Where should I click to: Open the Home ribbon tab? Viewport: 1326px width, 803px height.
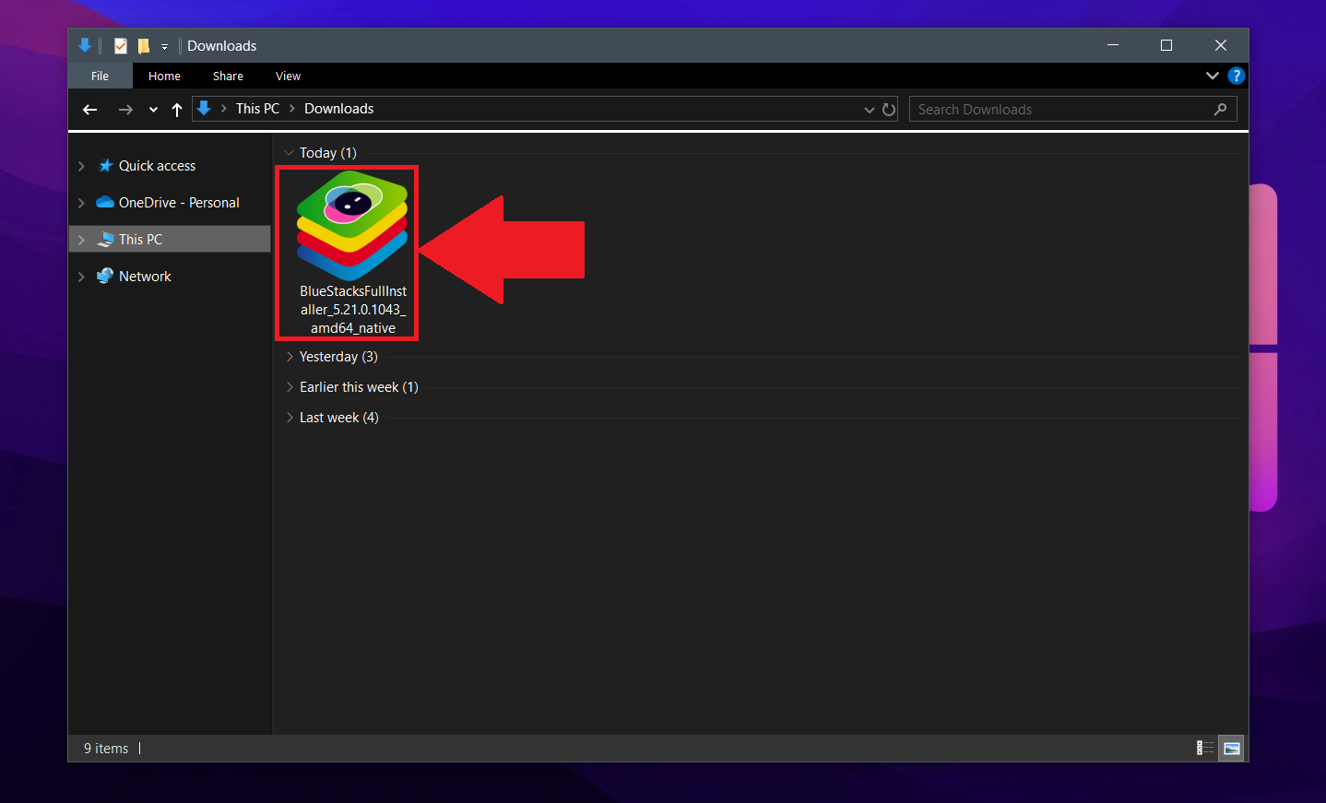pyautogui.click(x=164, y=76)
